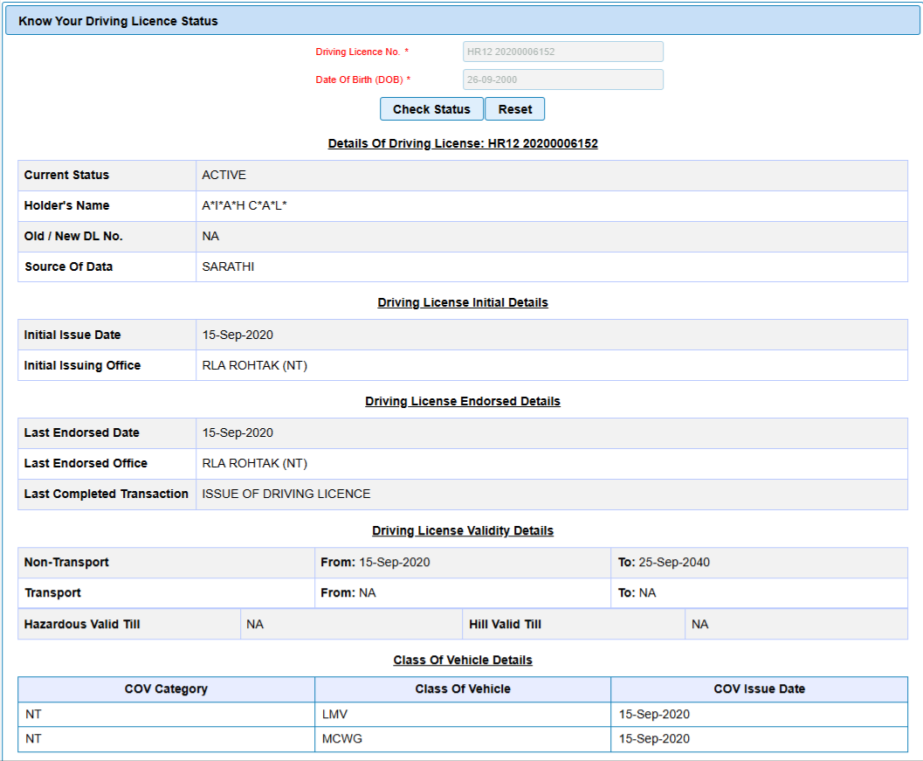Screen dimensions: 923x761
Task: Click the Initial Issuing Office value RLA ROHTAK
Action: pos(254,365)
